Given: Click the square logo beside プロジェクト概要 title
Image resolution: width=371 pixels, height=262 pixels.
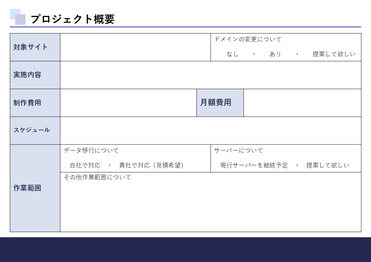Looking at the screenshot, I should point(18,17).
